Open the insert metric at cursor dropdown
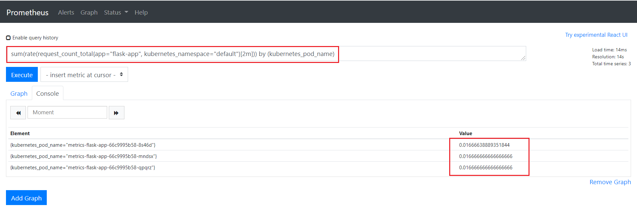The image size is (637, 212). click(x=84, y=75)
